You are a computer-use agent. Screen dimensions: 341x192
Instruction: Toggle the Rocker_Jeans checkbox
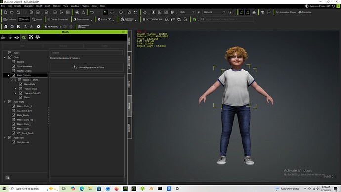click(x=13, y=71)
